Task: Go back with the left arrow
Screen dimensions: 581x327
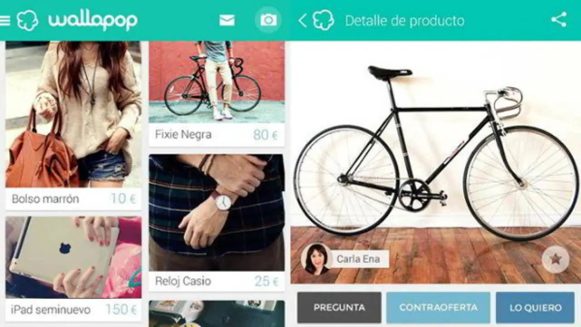Action: tap(302, 20)
